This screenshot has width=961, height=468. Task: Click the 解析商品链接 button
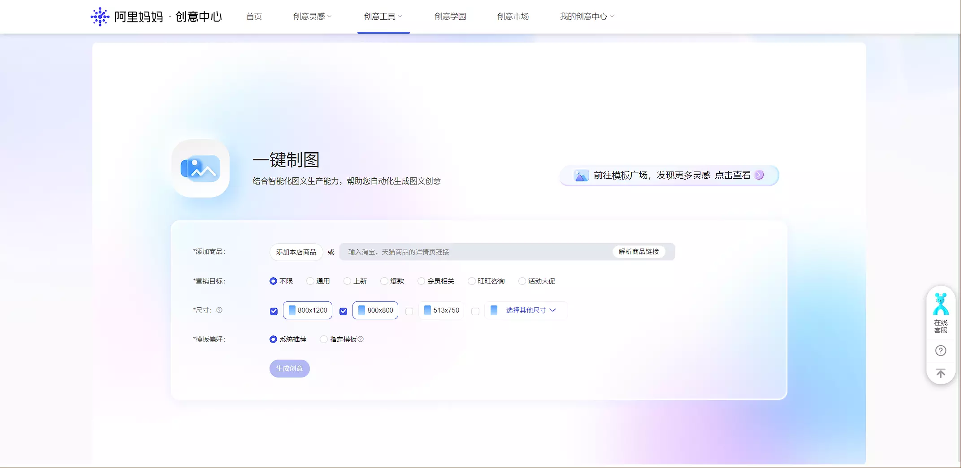[x=639, y=252]
